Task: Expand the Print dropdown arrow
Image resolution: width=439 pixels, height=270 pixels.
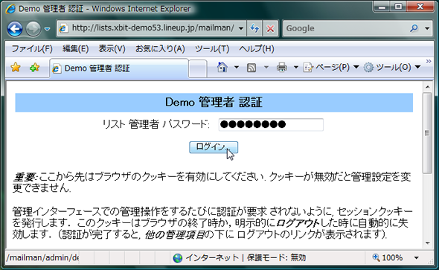Action: (x=296, y=68)
